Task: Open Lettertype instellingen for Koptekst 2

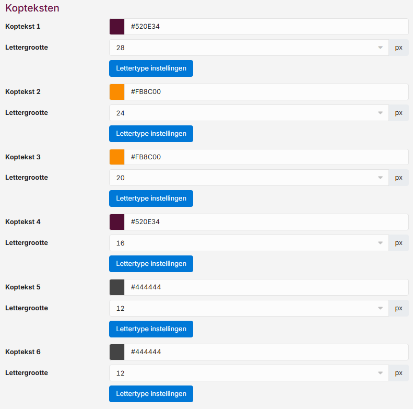Action: 151,134
